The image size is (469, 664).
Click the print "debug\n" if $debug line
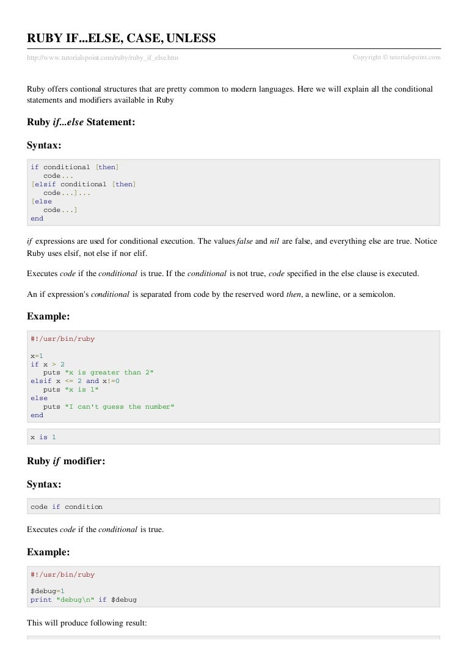pyautogui.click(x=84, y=600)
